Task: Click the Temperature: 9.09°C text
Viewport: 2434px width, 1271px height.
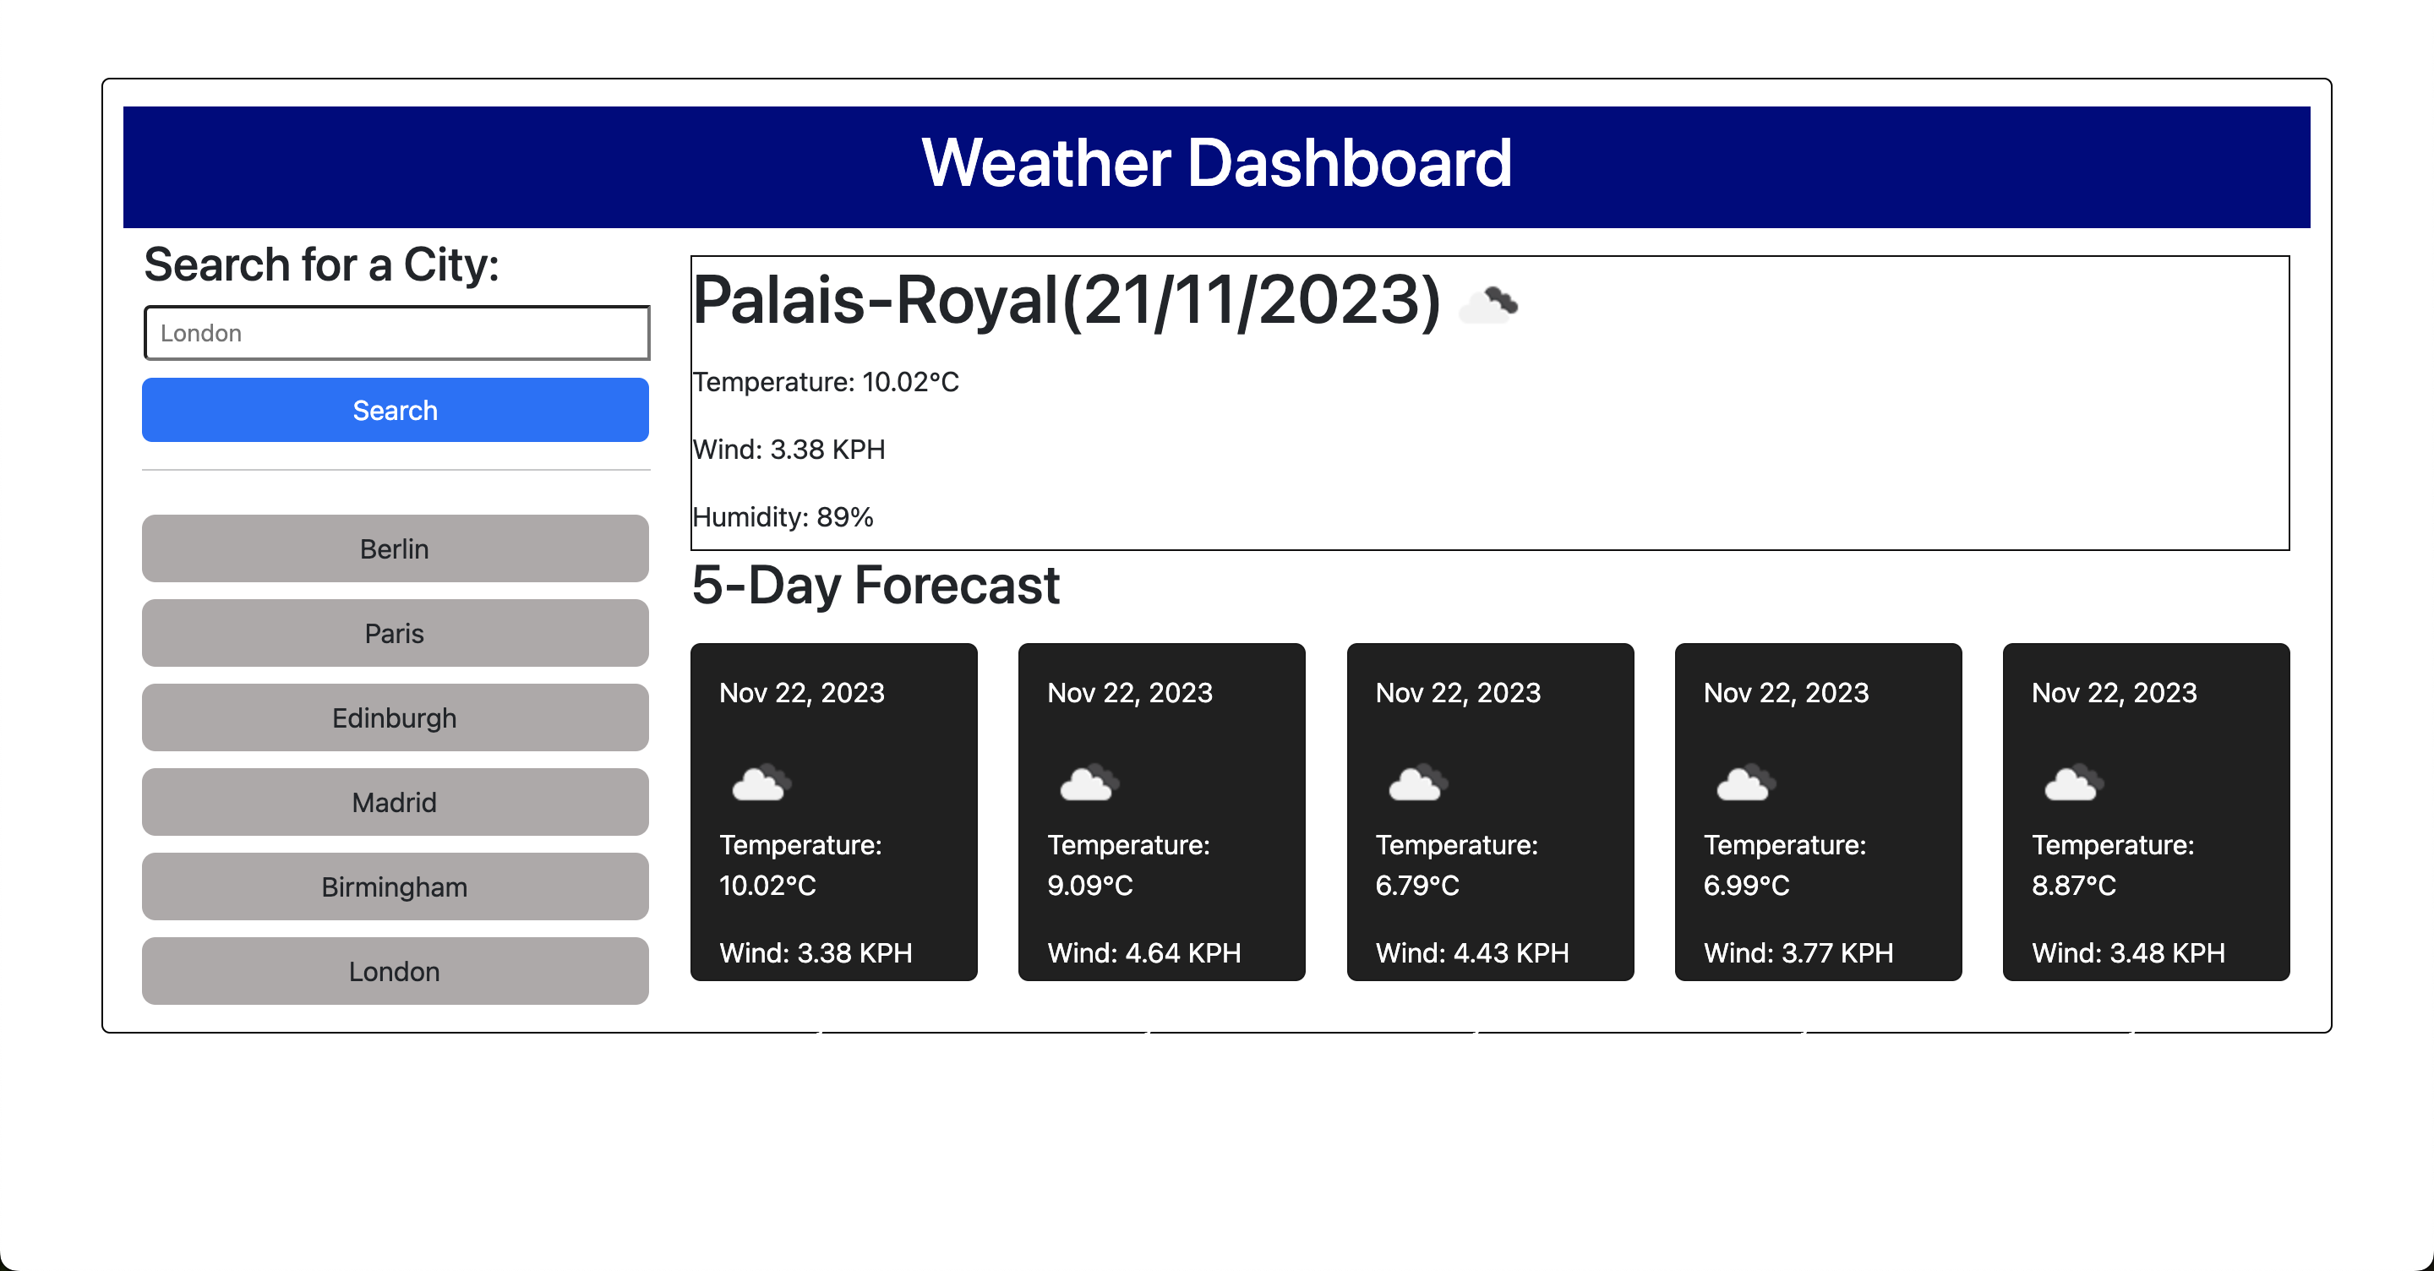Action: pos(1128,865)
